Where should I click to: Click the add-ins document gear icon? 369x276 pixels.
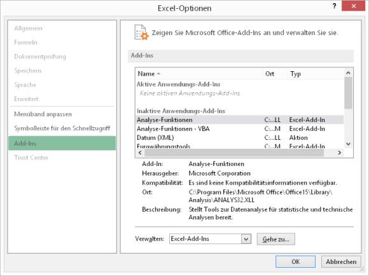[141, 32]
